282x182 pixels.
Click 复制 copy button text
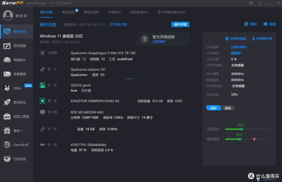(253, 24)
